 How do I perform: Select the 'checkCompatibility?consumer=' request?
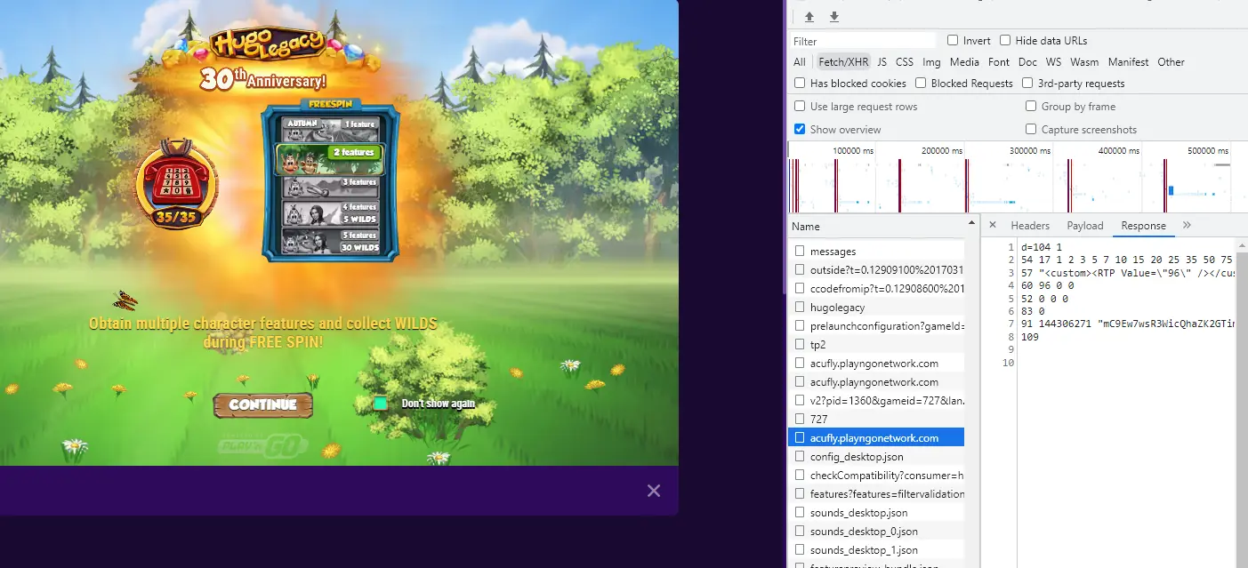[x=876, y=476]
